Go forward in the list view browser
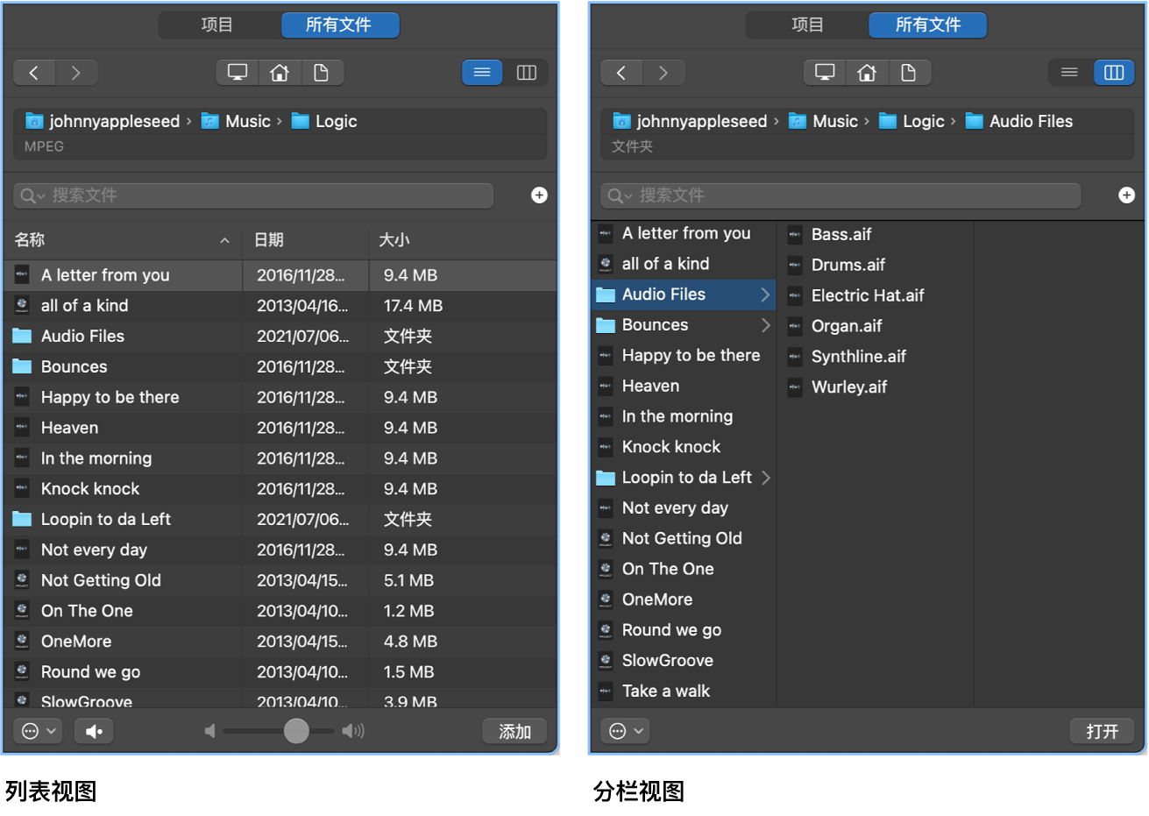Viewport: 1149px width, 816px height. (76, 73)
